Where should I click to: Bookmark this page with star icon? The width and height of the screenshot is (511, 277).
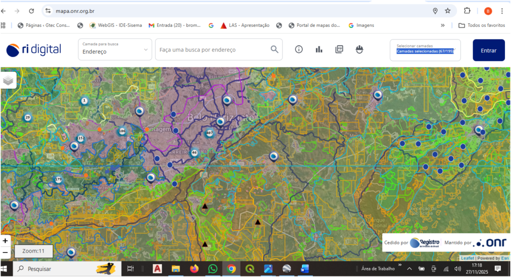448,11
